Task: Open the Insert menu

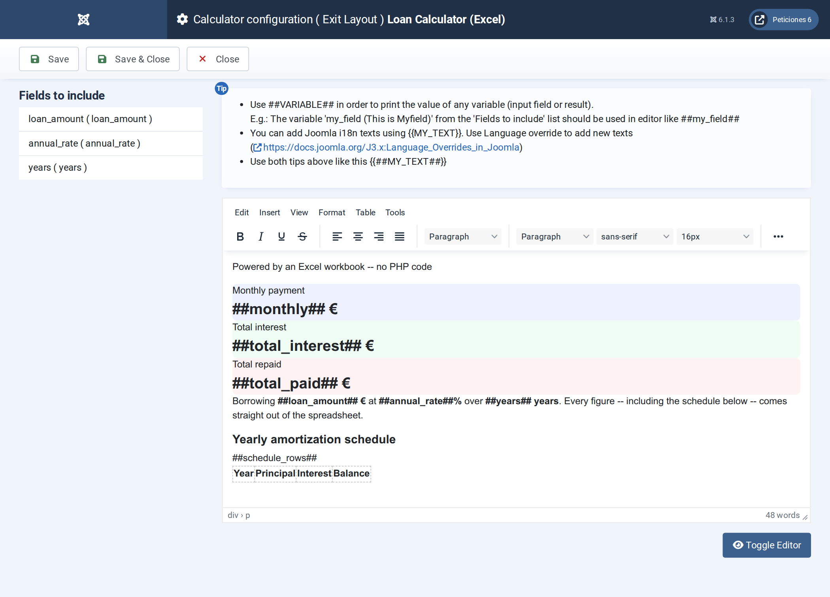Action: coord(270,212)
